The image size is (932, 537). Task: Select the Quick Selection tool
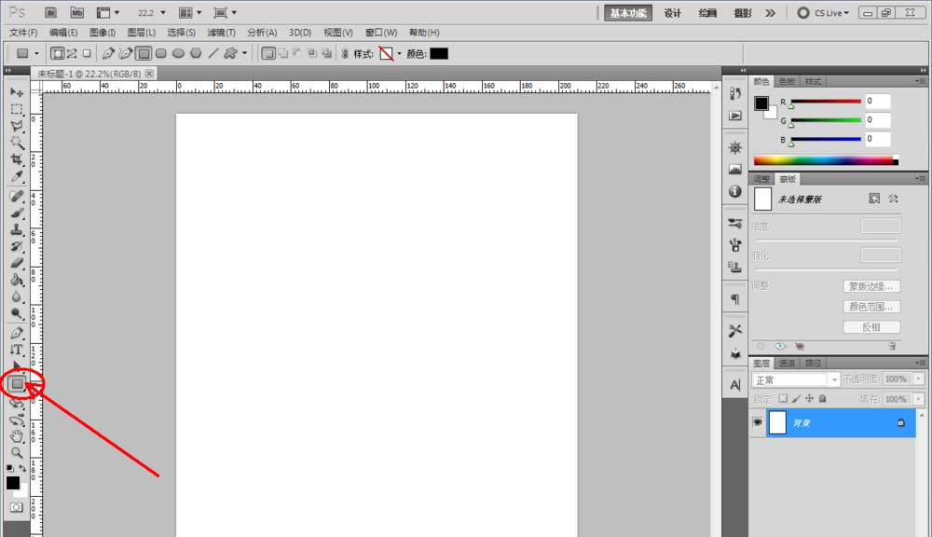17,143
